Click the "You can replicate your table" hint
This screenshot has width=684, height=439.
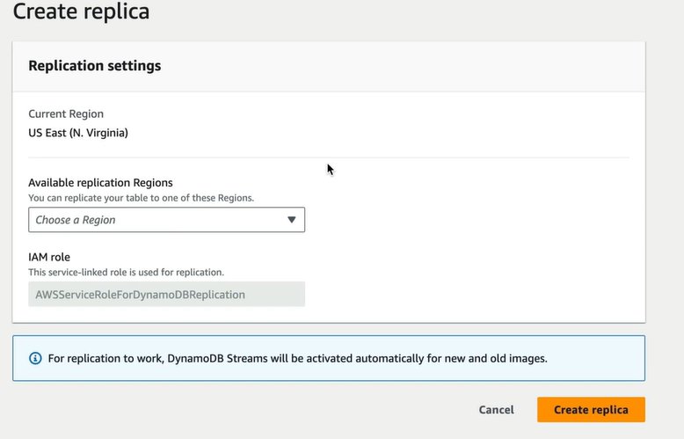(141, 198)
